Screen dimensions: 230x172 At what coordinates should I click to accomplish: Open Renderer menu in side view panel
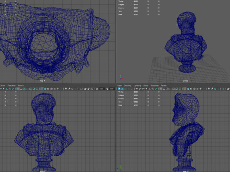click(154, 86)
